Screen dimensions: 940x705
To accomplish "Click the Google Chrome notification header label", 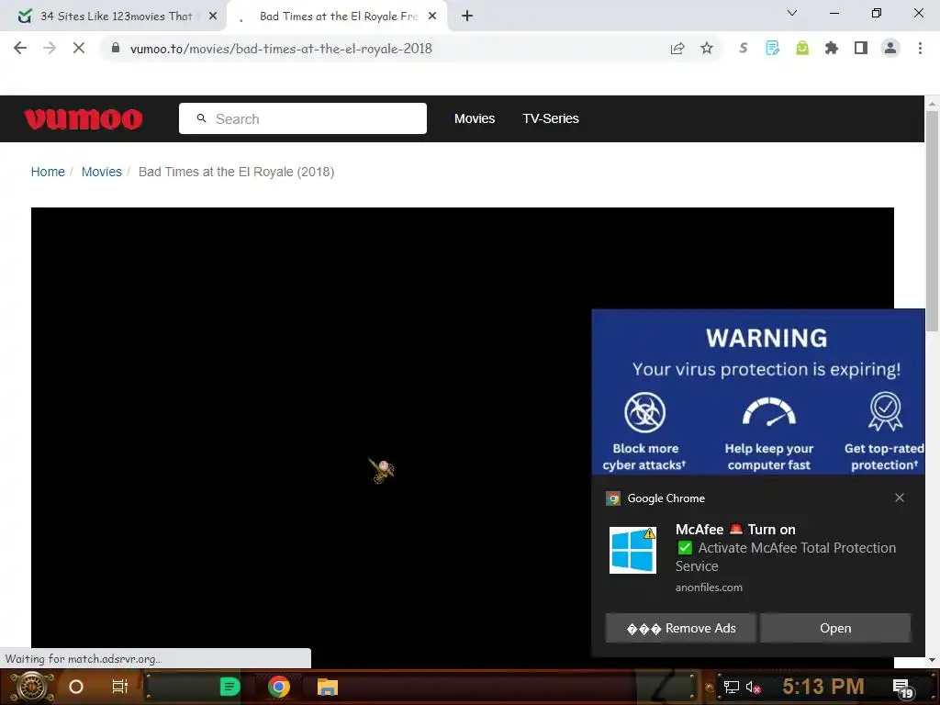I will (666, 498).
